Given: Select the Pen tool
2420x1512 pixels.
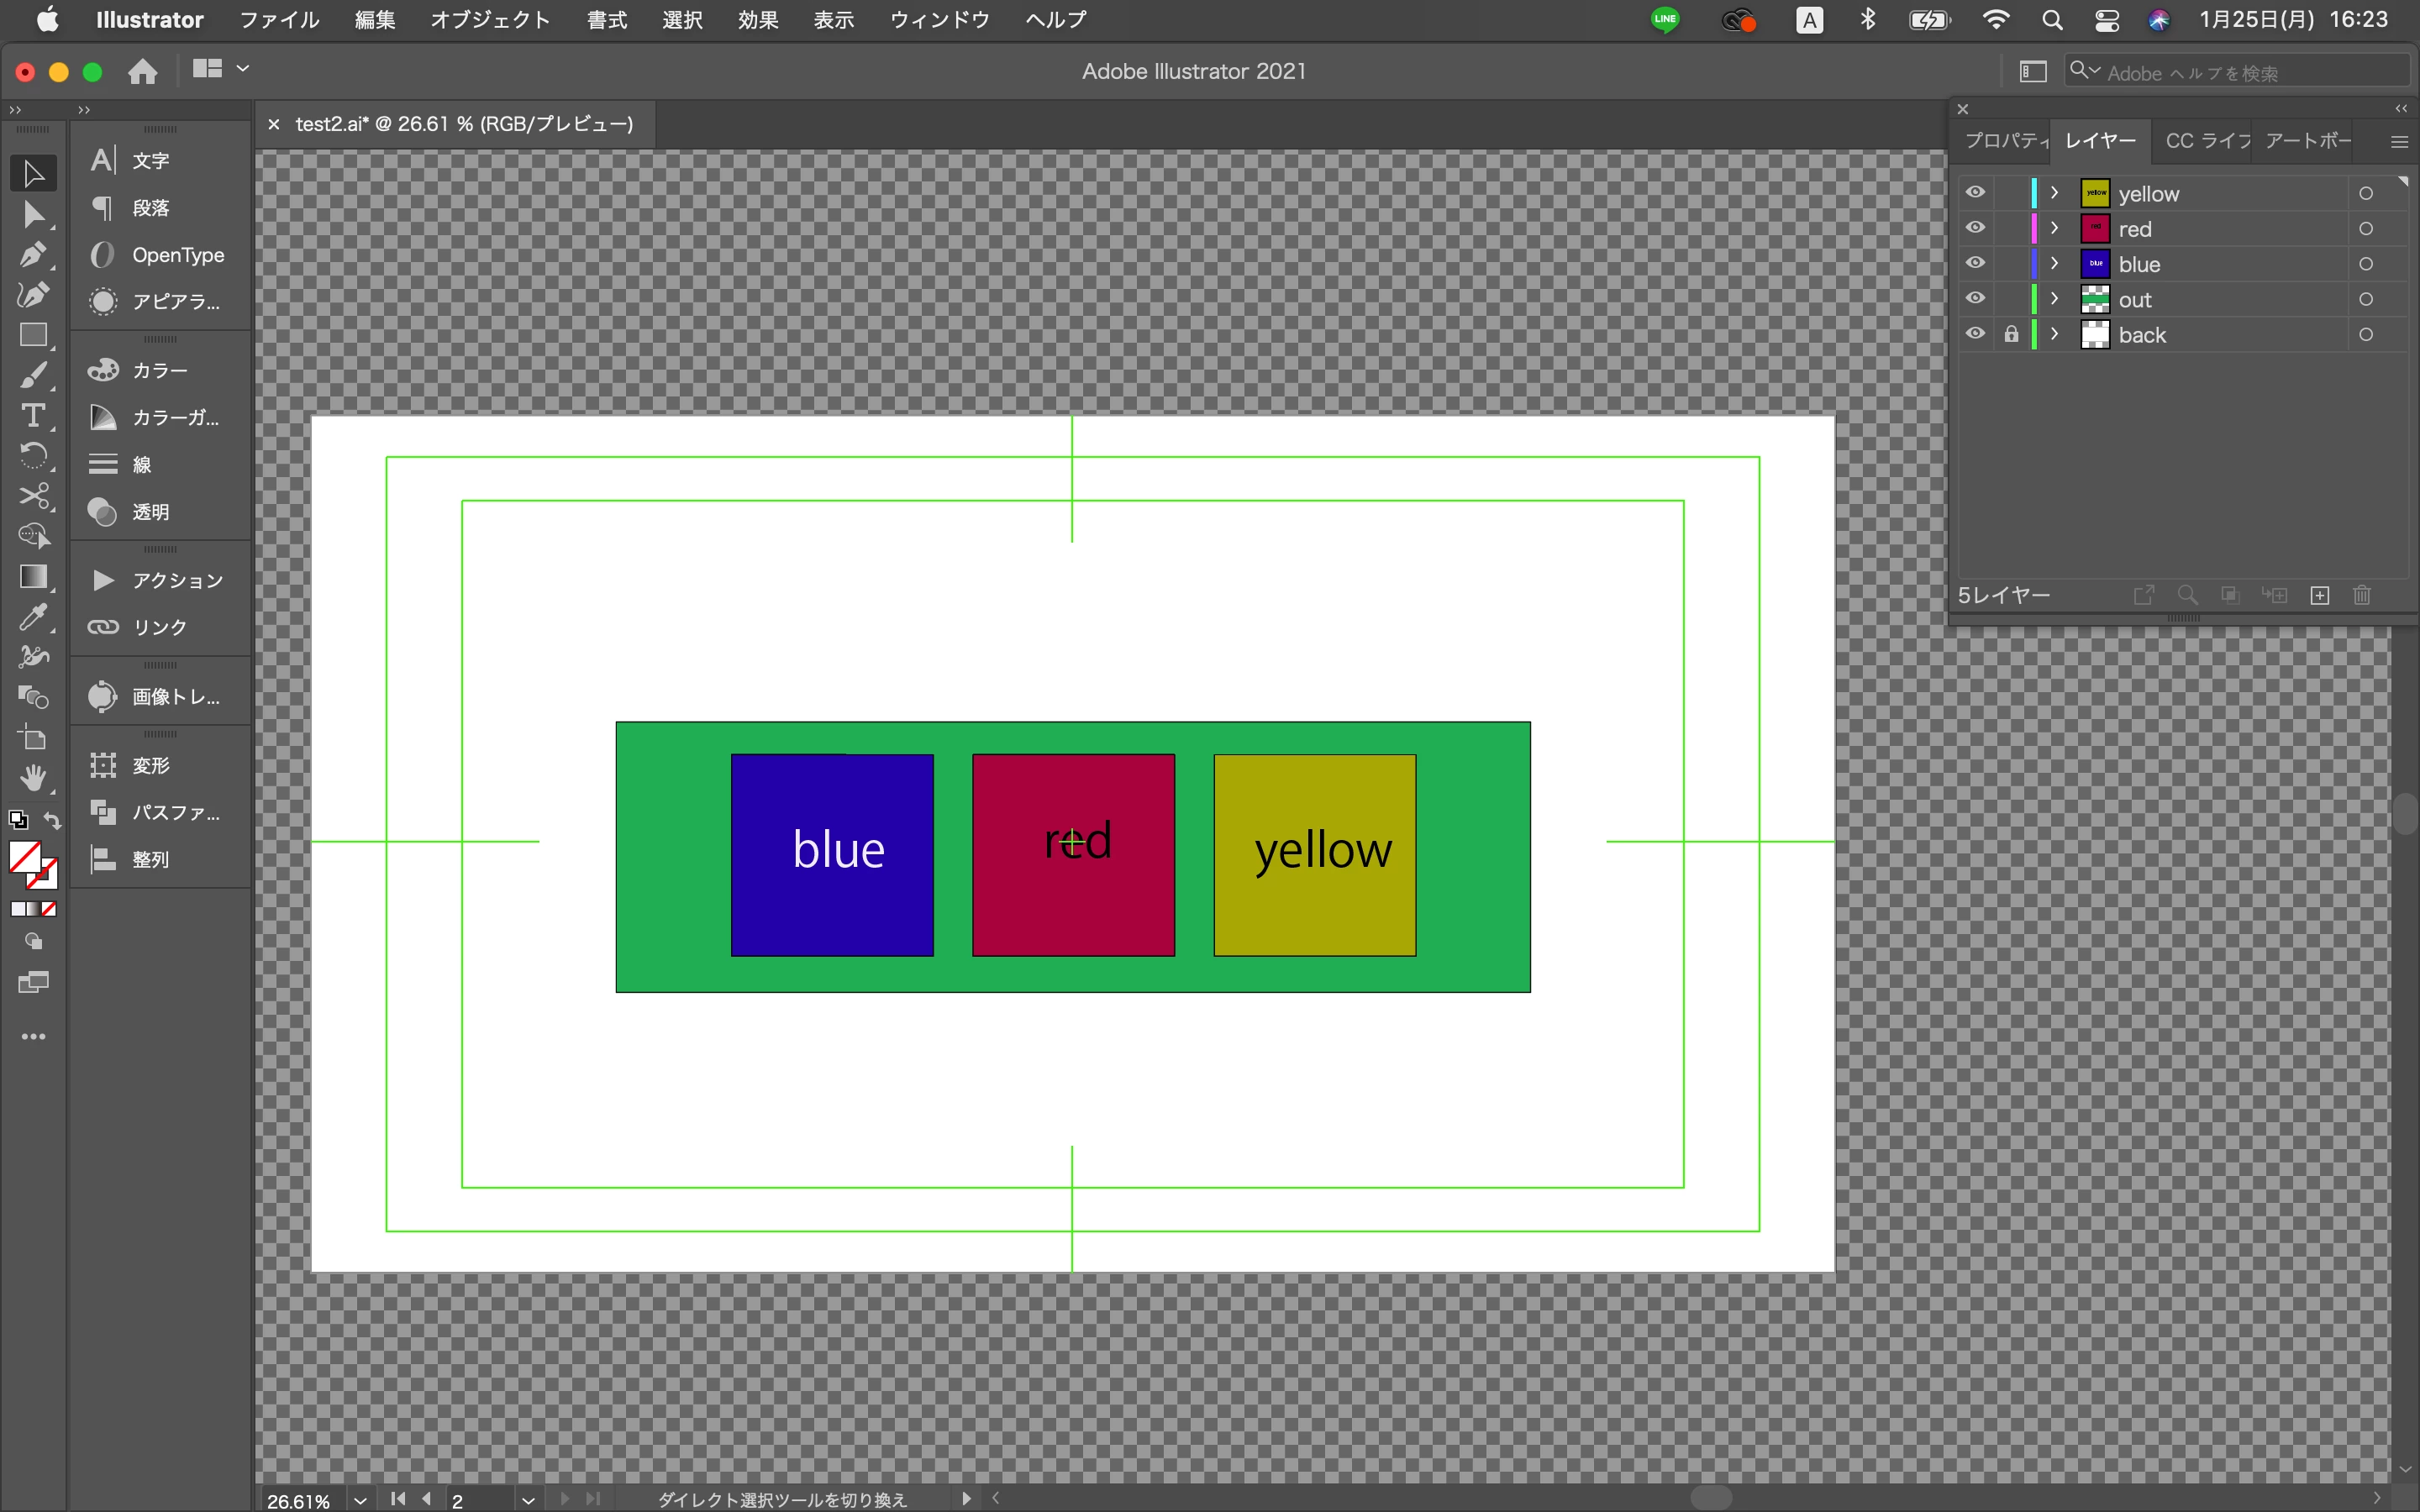Looking at the screenshot, I should pyautogui.click(x=33, y=254).
